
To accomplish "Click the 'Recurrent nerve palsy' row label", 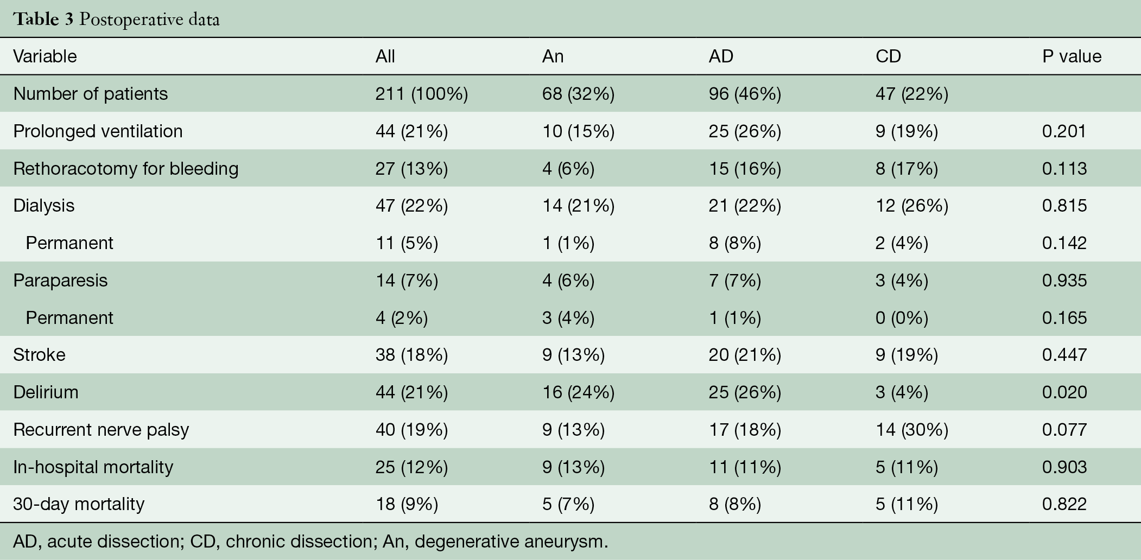I will [x=101, y=430].
